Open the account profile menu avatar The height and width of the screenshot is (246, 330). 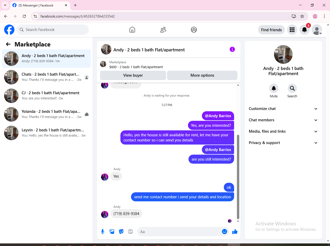[x=317, y=30]
